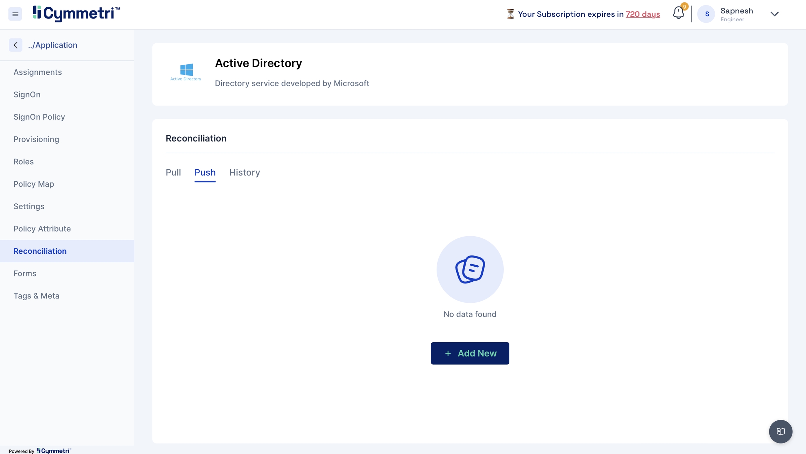Open Assignments in the sidebar
806x454 pixels.
pyautogui.click(x=37, y=72)
